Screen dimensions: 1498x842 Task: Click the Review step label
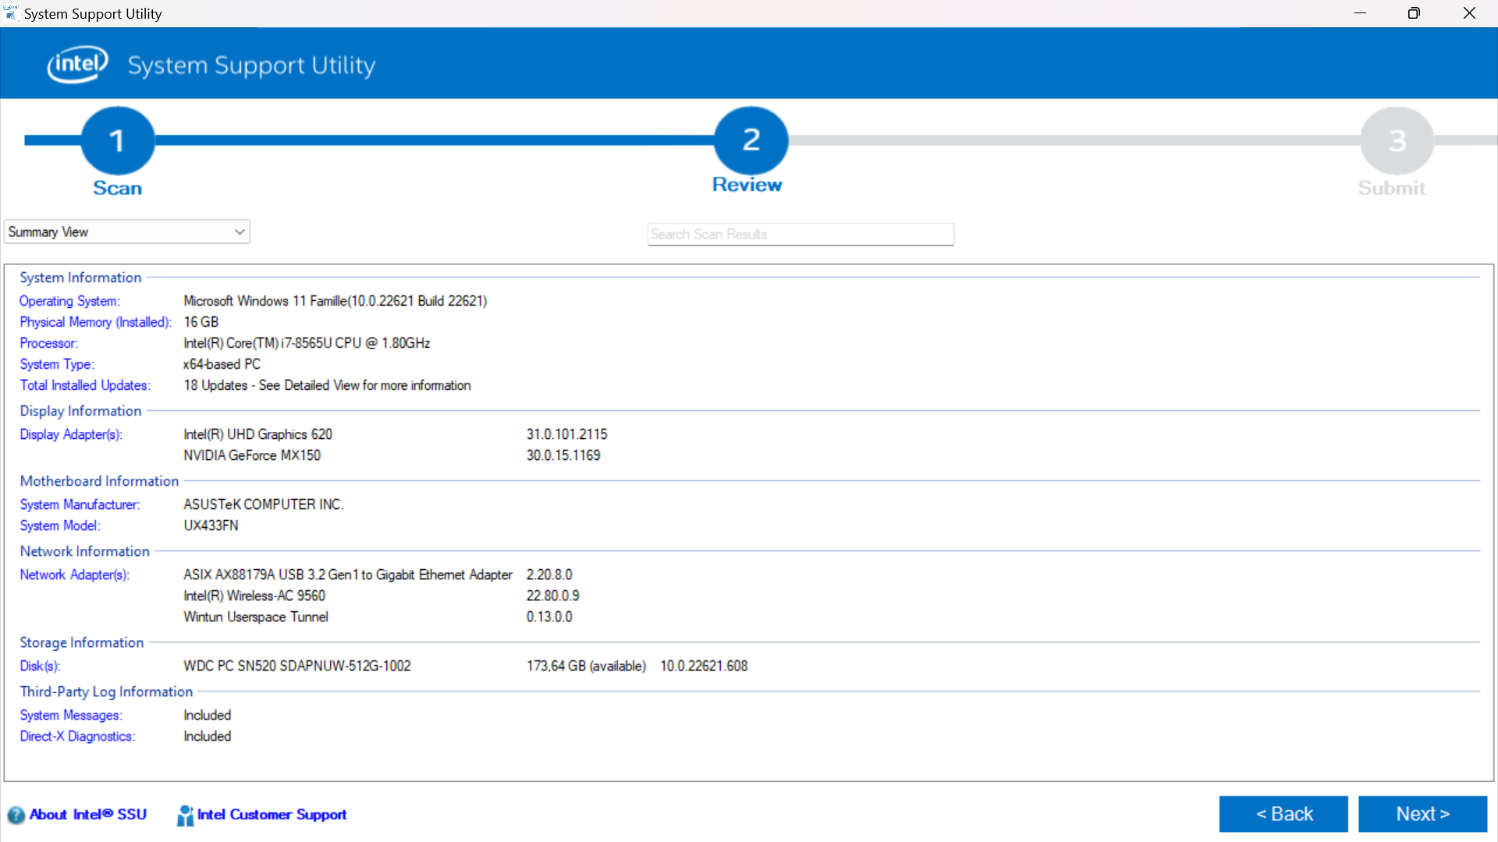pyautogui.click(x=747, y=185)
